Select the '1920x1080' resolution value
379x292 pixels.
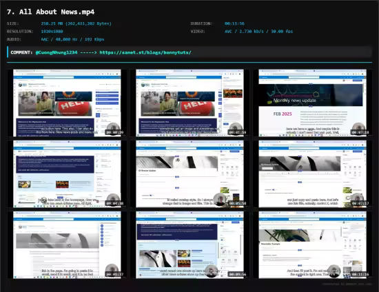point(52,32)
